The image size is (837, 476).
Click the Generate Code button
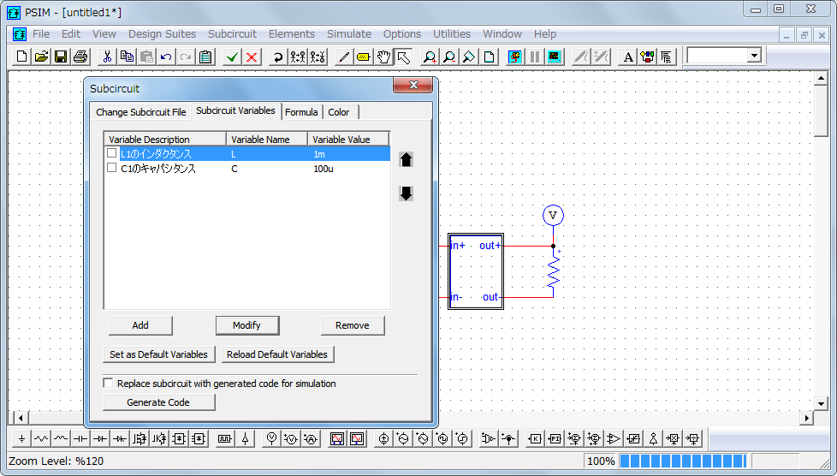(158, 402)
